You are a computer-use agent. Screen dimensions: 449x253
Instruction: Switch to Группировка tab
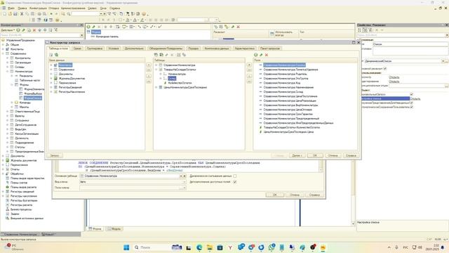(95, 48)
